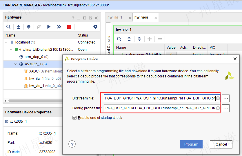Image resolution: width=242 pixels, height=156 pixels.
Task: Click the VIO column header
Action: click(x=217, y=48)
